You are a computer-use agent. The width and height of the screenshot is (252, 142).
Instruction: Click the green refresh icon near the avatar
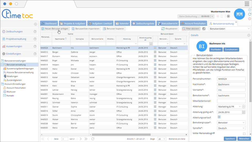[x=250, y=14]
